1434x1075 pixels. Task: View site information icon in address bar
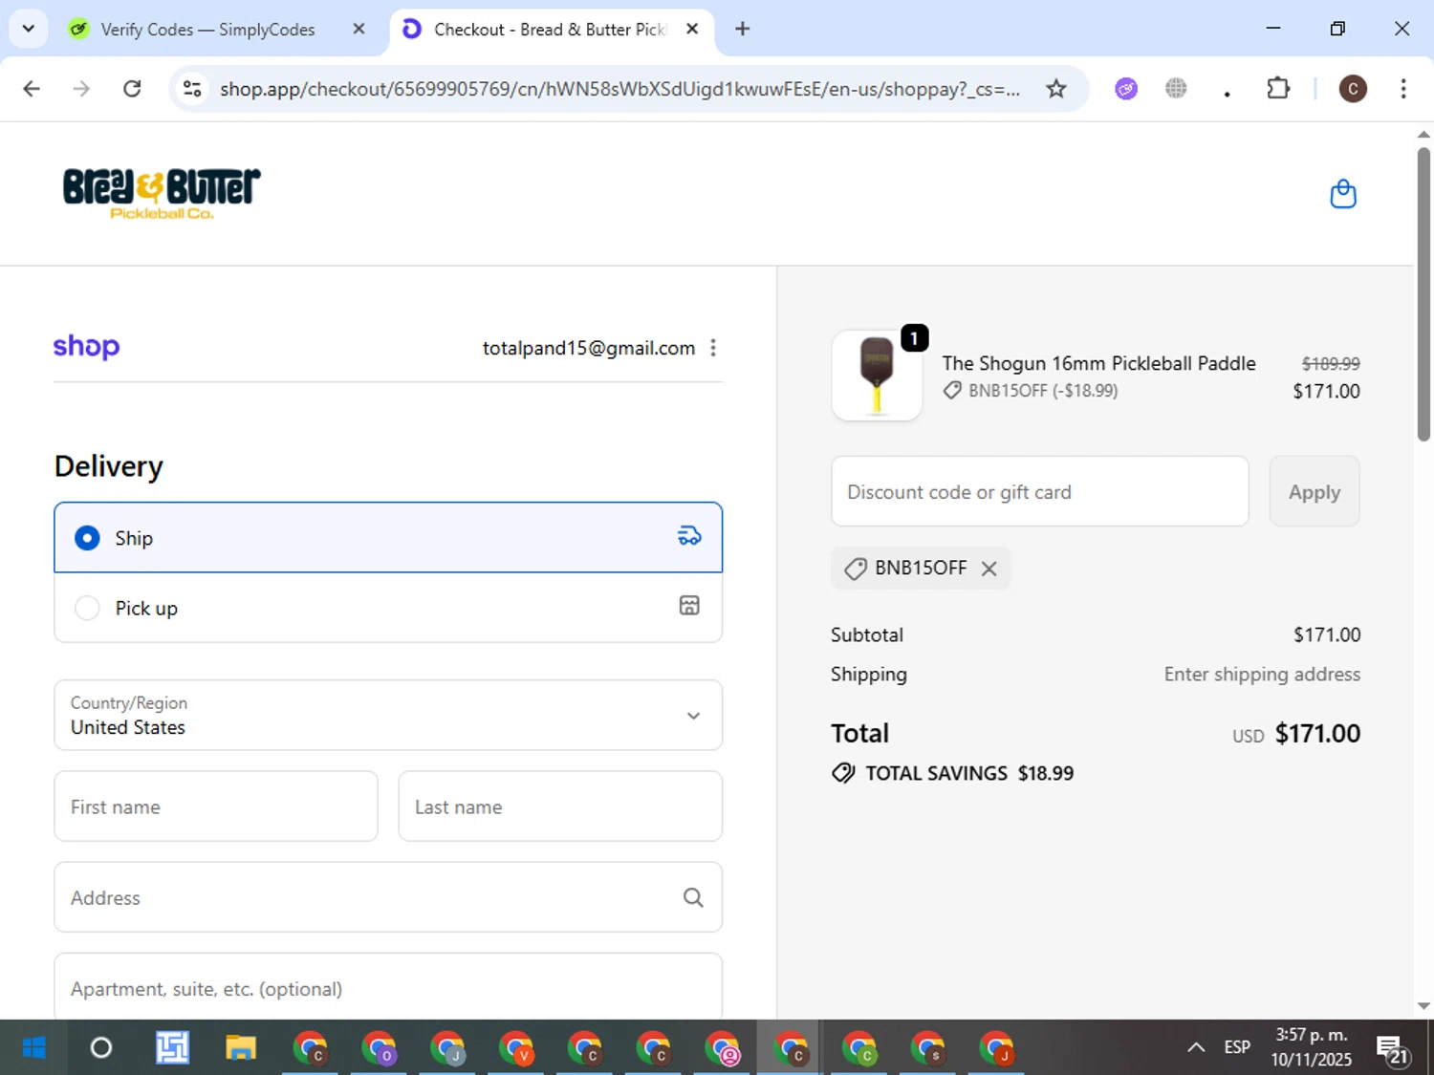click(x=192, y=89)
